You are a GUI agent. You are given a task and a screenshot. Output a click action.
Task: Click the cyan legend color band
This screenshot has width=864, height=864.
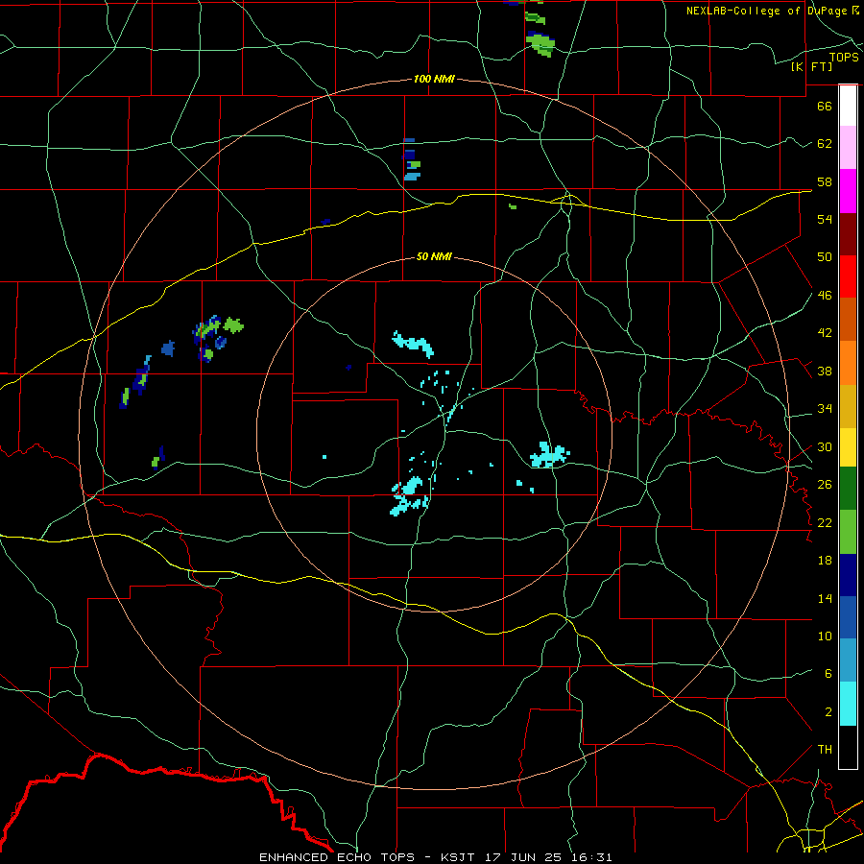click(848, 704)
